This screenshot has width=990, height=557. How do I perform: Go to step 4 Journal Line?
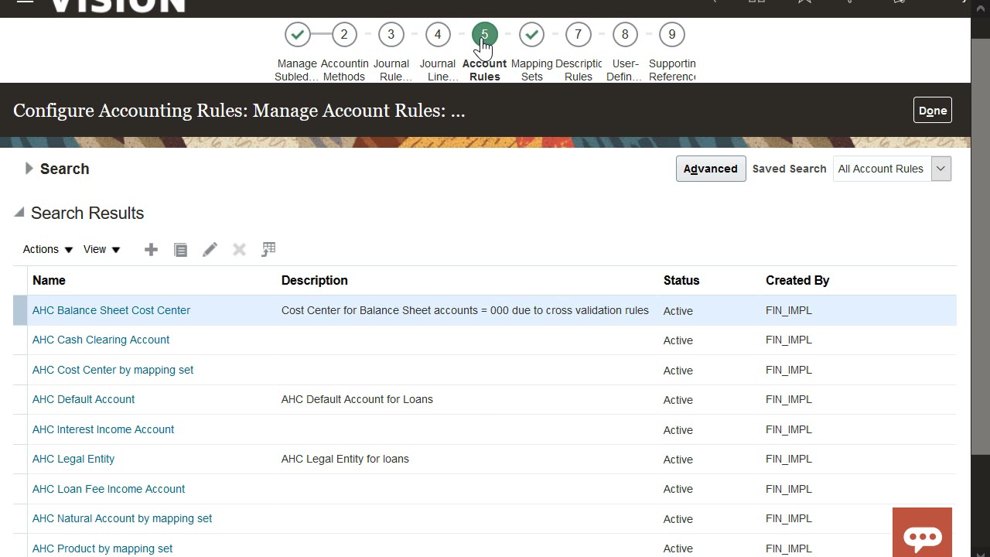(438, 34)
